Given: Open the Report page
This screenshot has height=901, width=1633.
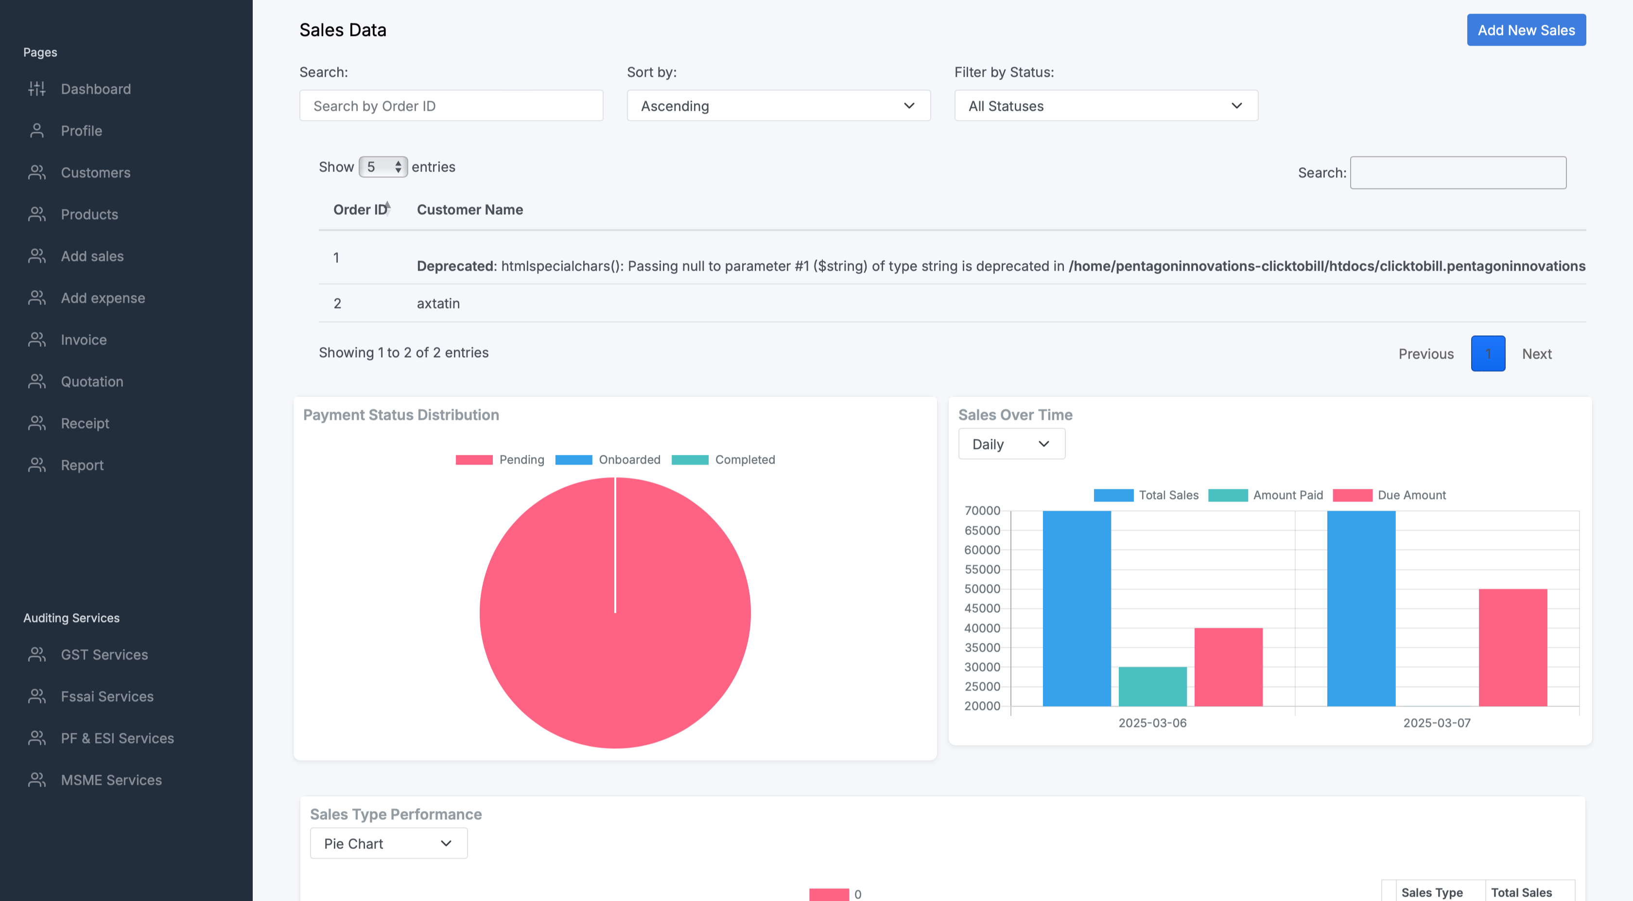Looking at the screenshot, I should click(x=82, y=466).
